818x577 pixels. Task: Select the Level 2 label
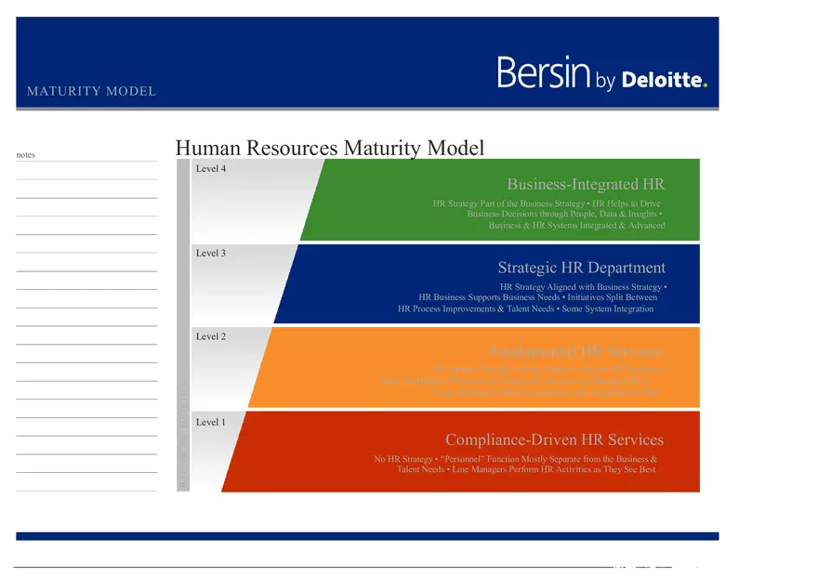pyautogui.click(x=211, y=336)
